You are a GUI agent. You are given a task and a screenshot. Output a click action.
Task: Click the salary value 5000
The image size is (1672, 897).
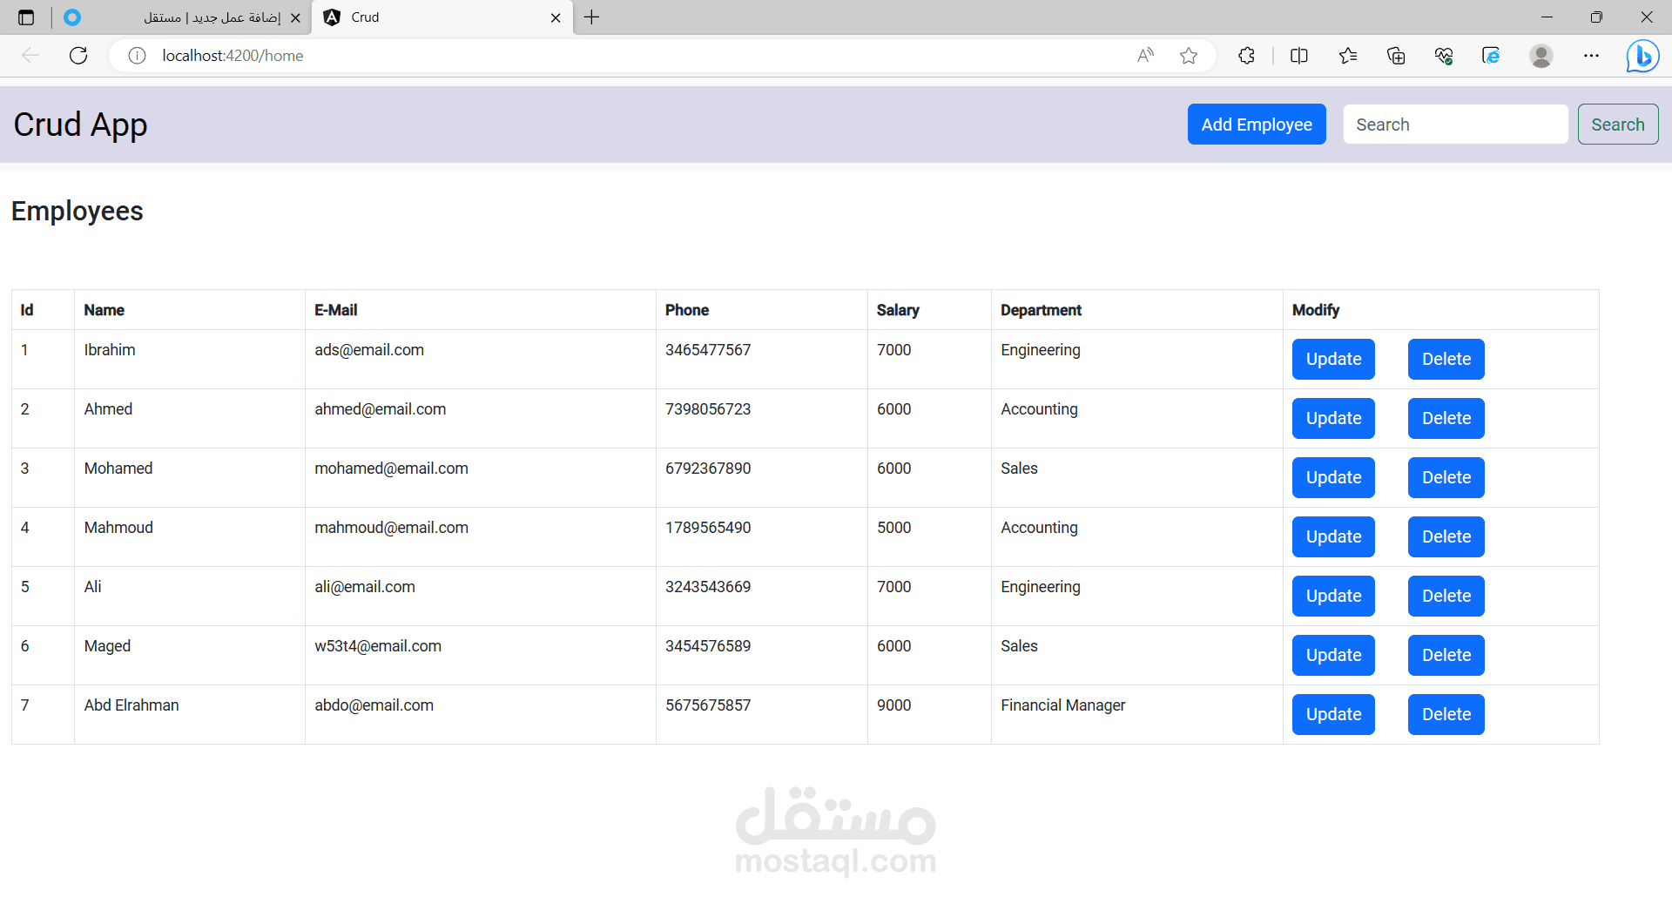894,528
